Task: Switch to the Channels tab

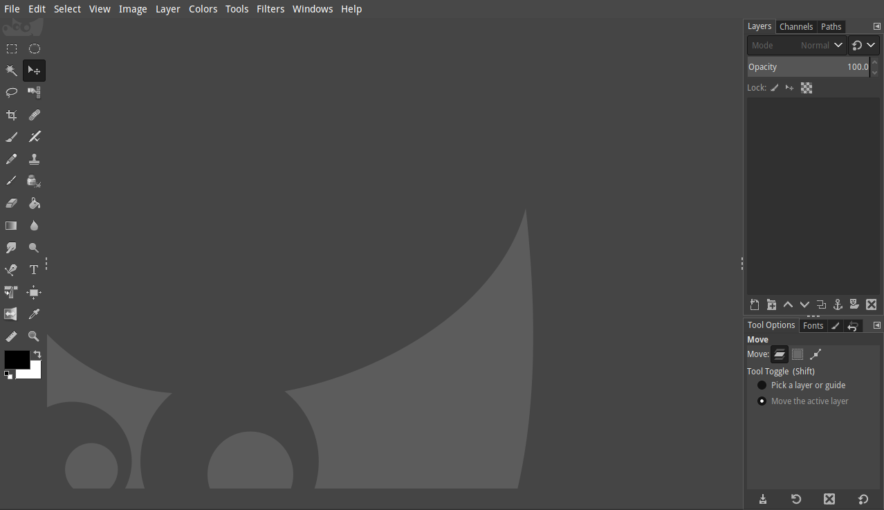Action: (x=796, y=26)
